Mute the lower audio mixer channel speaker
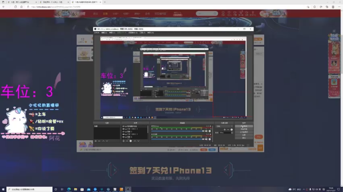 click(x=206, y=139)
